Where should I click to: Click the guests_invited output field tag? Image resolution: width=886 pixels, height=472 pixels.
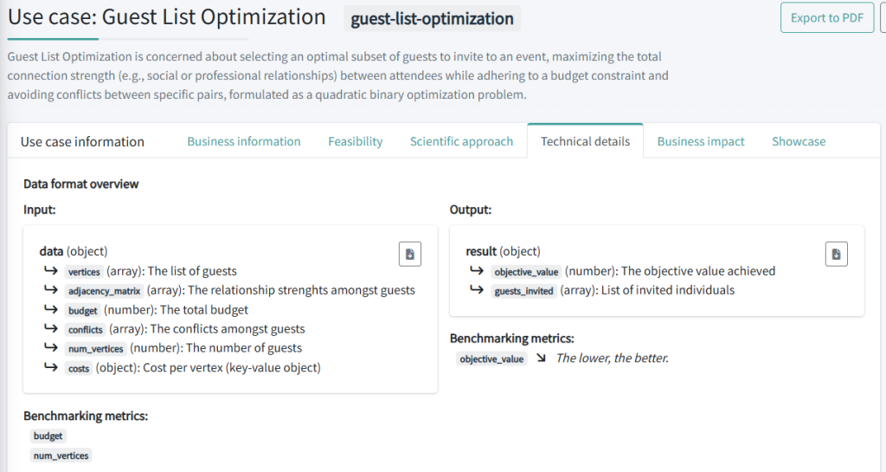point(523,291)
